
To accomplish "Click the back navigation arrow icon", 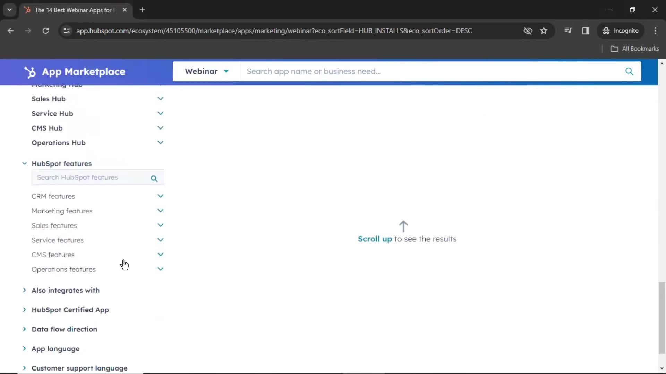I will click(11, 30).
